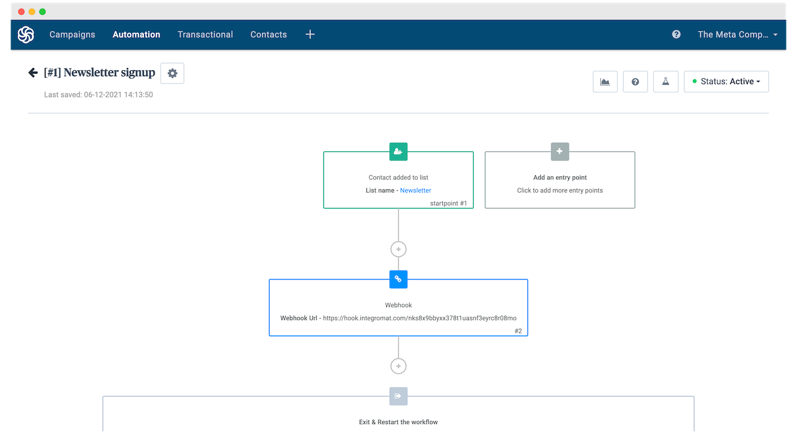Close the window with red button

(22, 12)
